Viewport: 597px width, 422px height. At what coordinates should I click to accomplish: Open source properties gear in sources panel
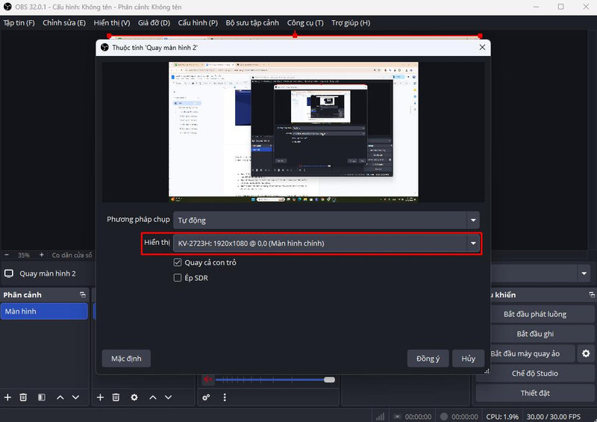point(134,397)
